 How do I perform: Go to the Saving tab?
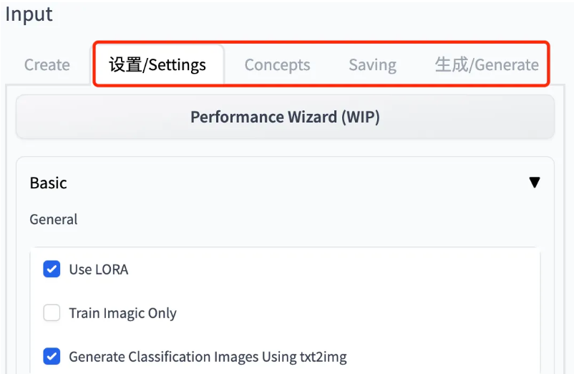372,64
